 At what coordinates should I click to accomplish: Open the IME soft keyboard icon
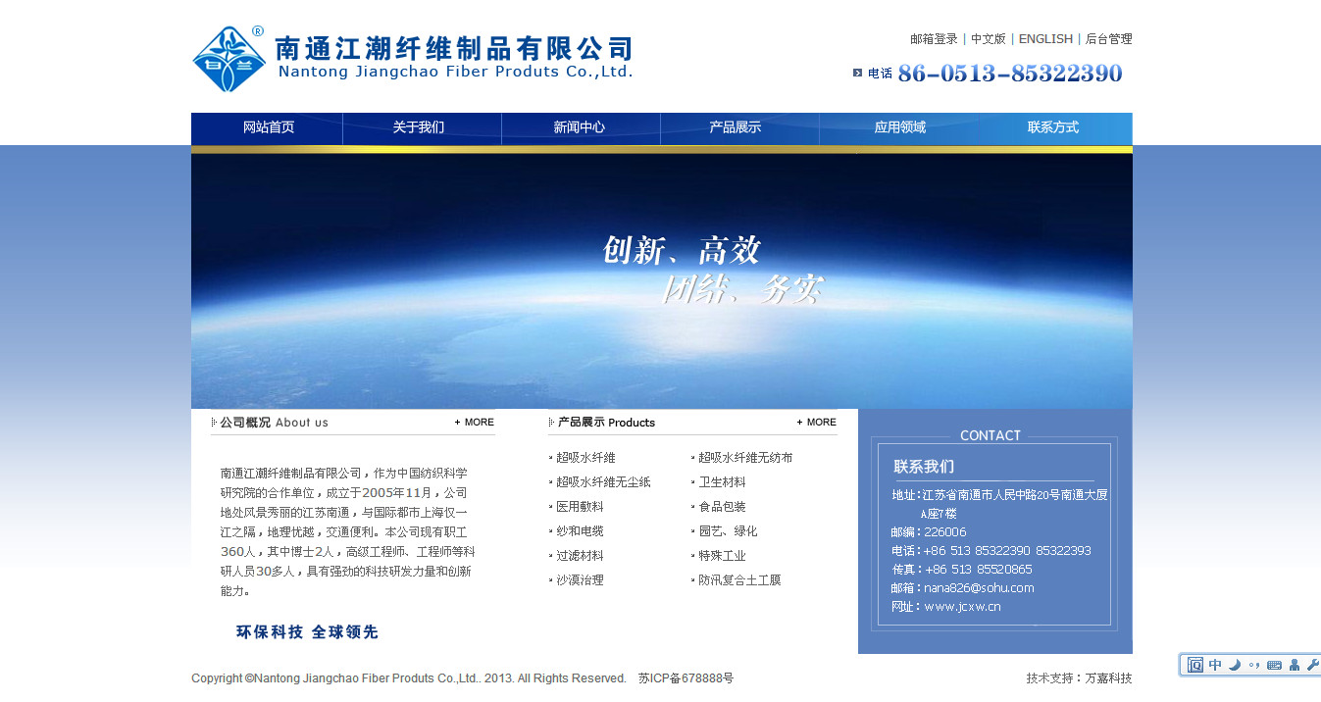coord(1274,665)
